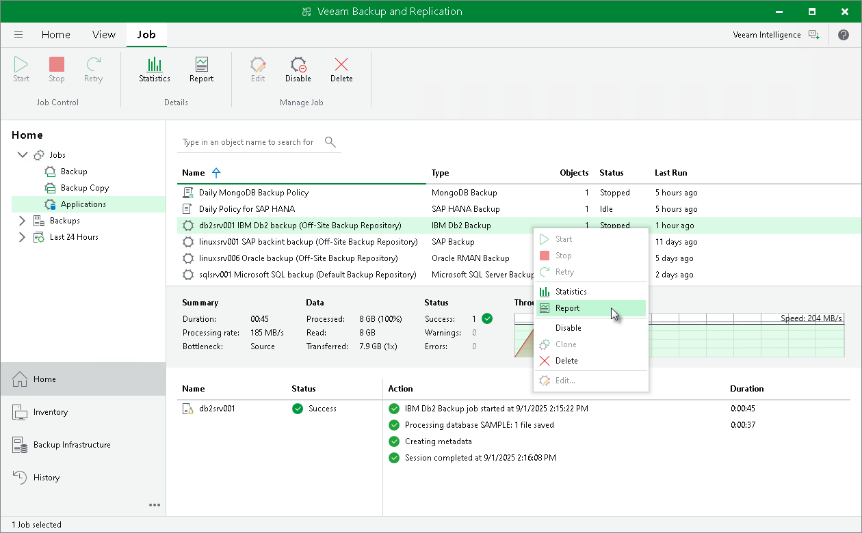Choose Report from the context menu
The width and height of the screenshot is (862, 533).
[x=568, y=308]
